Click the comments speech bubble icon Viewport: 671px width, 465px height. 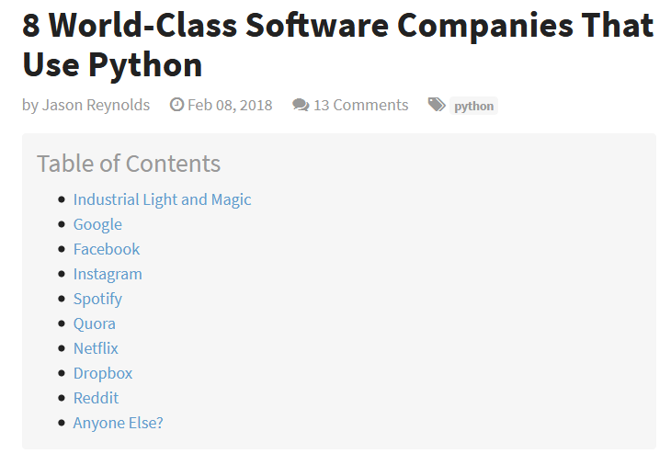click(301, 105)
